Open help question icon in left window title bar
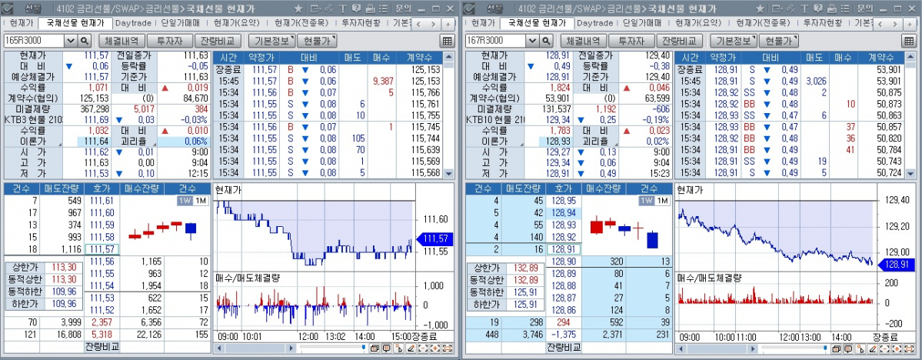This screenshot has height=360, width=922. point(356,8)
